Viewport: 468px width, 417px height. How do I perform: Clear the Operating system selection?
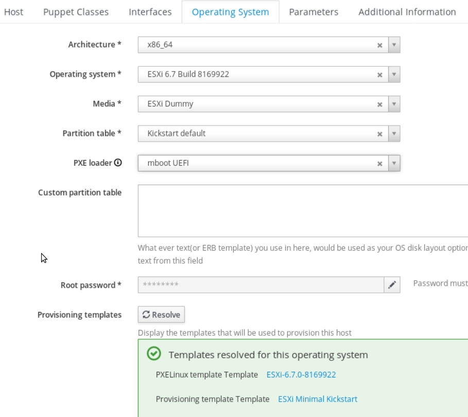[379, 75]
